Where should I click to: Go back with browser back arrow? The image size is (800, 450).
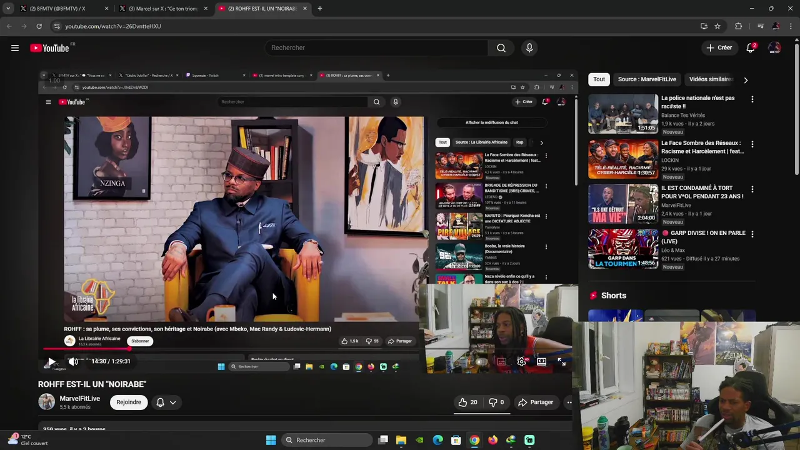click(9, 26)
